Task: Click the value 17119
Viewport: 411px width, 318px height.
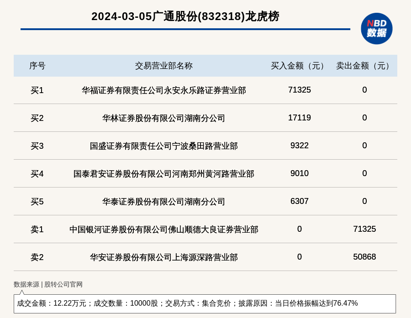Action: tap(299, 118)
